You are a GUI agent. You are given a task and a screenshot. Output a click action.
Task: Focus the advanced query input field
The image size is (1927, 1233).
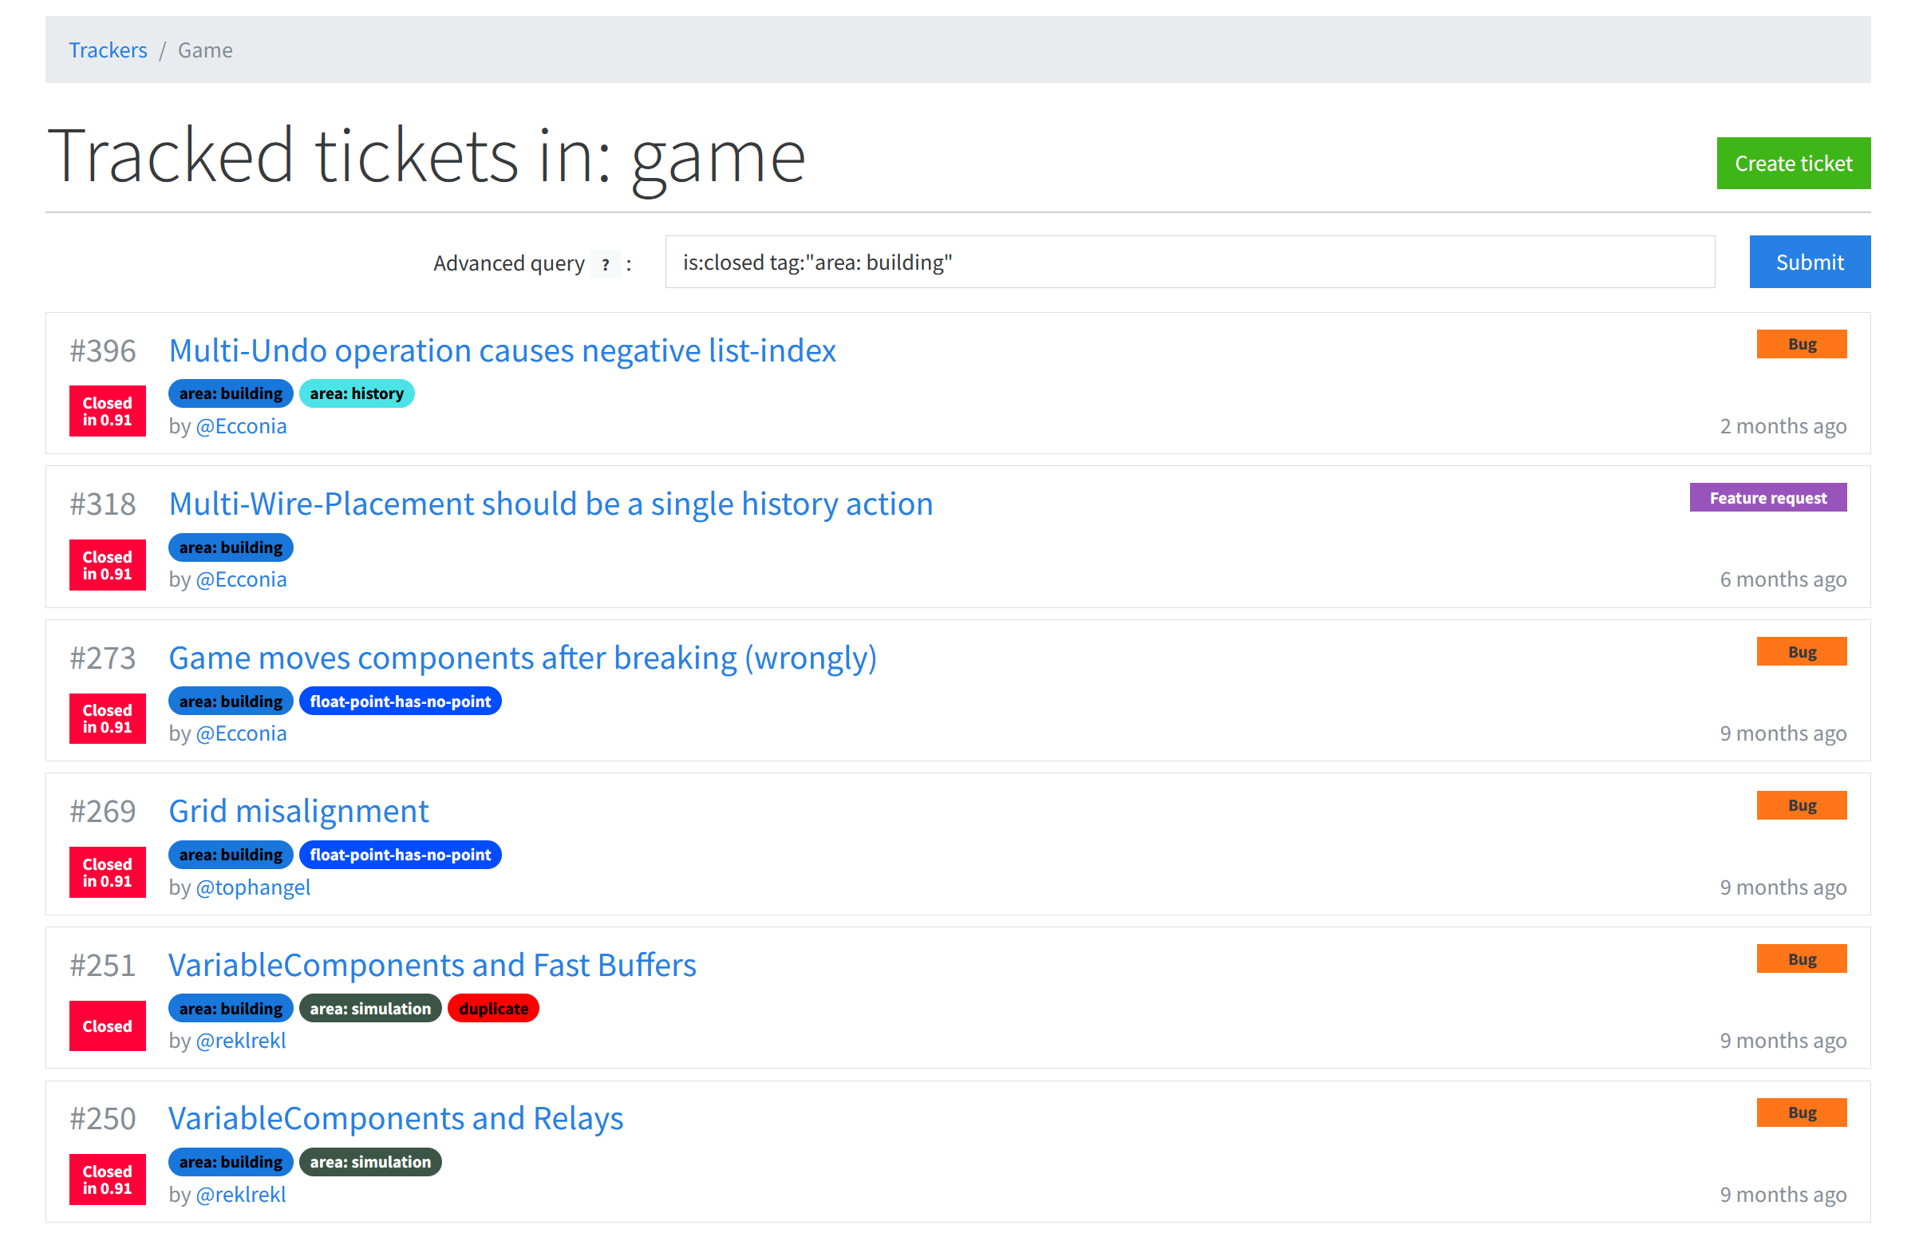[x=1189, y=262]
